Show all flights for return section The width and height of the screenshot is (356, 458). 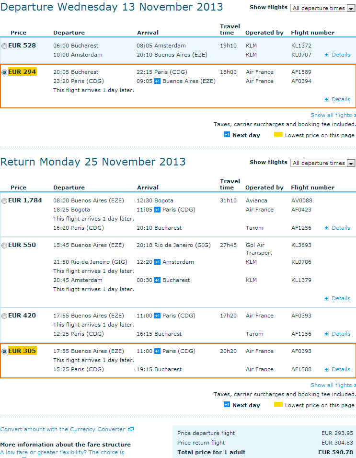(333, 385)
